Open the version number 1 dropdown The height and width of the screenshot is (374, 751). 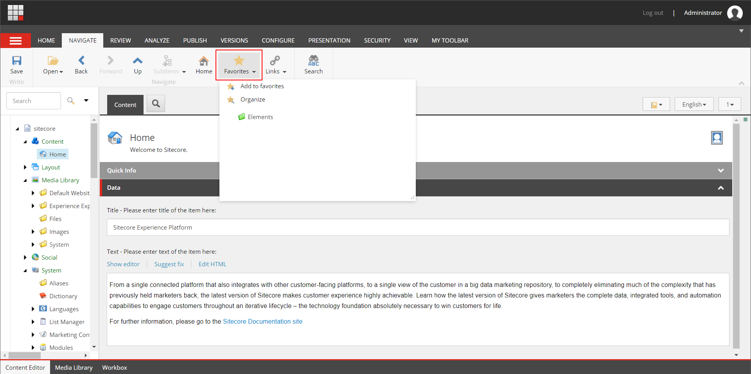tap(729, 104)
